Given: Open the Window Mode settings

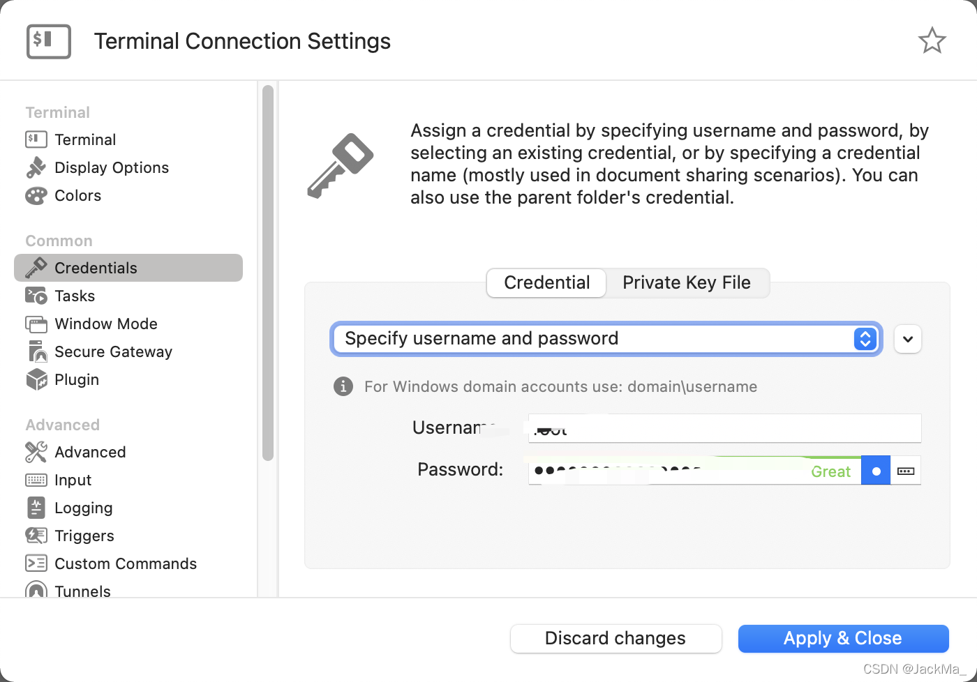Looking at the screenshot, I should (x=106, y=324).
